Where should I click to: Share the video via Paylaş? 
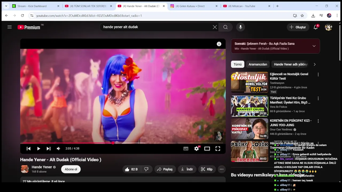click(165, 169)
